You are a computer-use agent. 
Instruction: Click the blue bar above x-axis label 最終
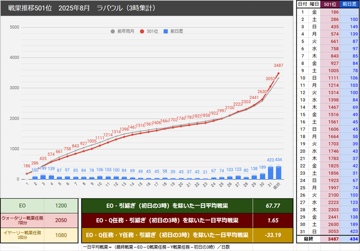(x=278, y=172)
